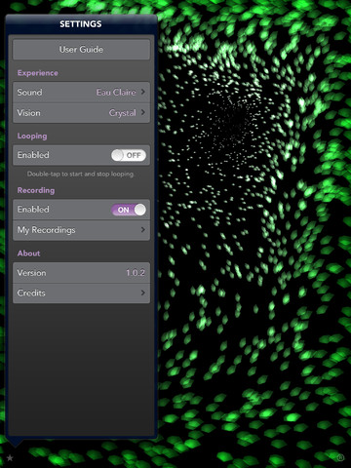Turn on the Looping Enabled switch
Image resolution: width=351 pixels, height=468 pixels.
coord(129,155)
